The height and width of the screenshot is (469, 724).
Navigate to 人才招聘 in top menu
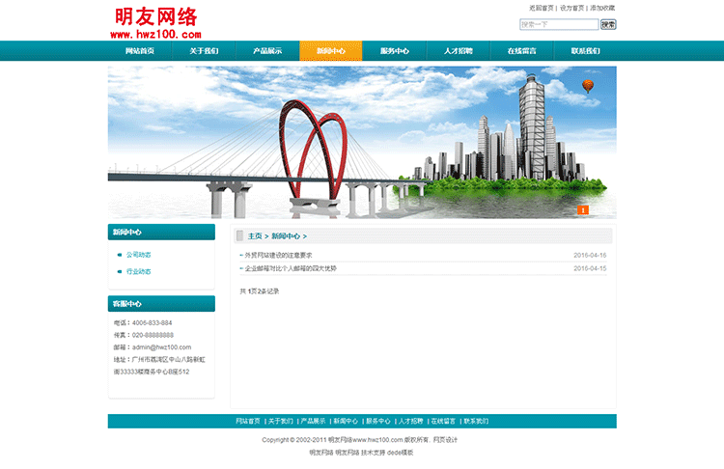click(x=459, y=51)
